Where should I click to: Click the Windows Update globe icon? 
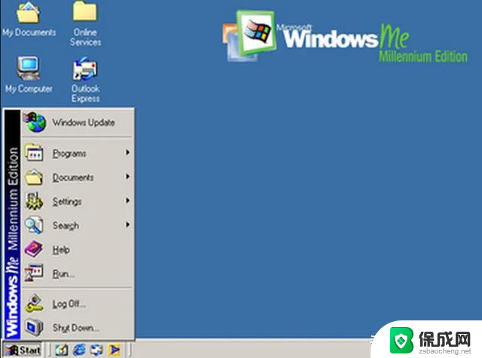[35, 122]
